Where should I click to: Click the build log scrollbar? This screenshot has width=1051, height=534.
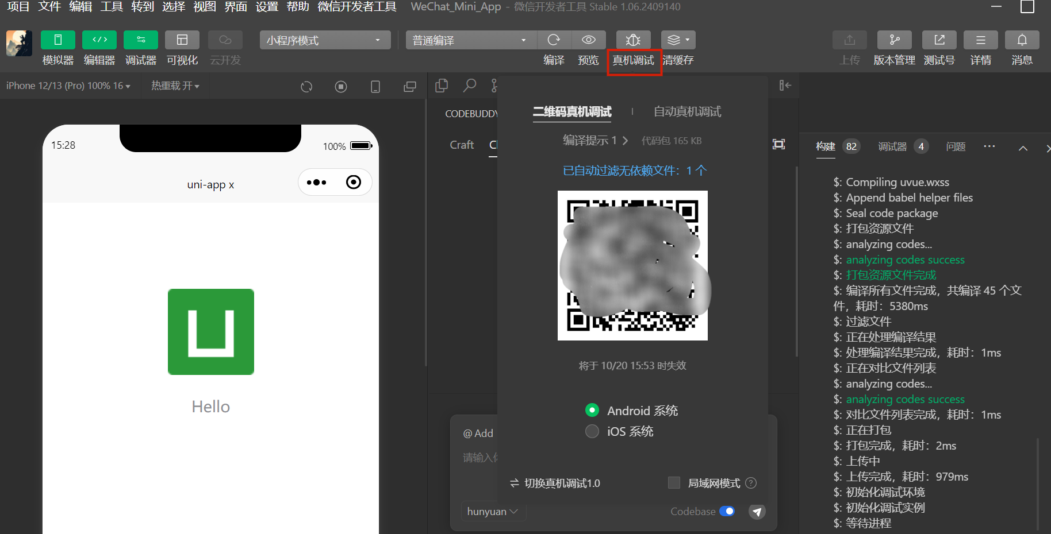tap(1038, 483)
